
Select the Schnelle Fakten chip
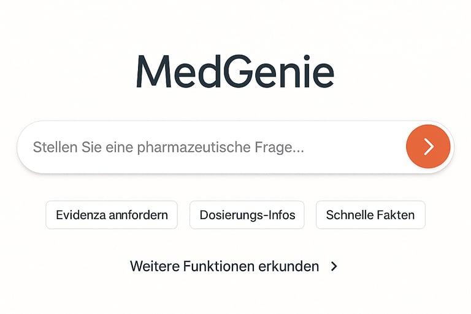pyautogui.click(x=370, y=215)
